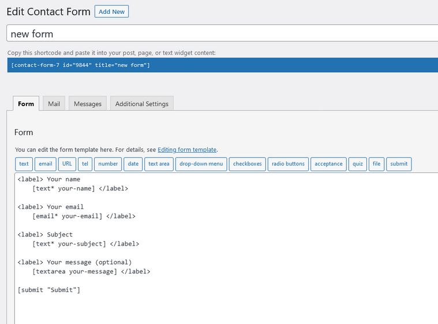The height and width of the screenshot is (324, 438).
Task: Insert a URL field tag
Action: (x=67, y=164)
